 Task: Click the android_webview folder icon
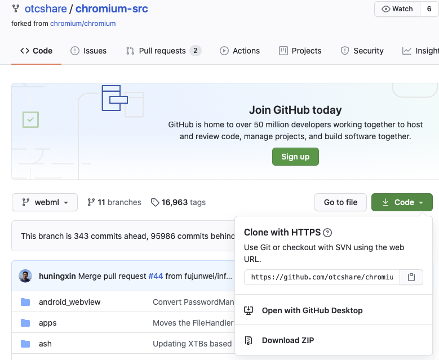coord(25,302)
